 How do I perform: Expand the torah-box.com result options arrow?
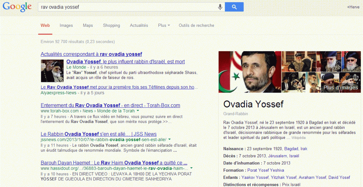tap(138, 111)
